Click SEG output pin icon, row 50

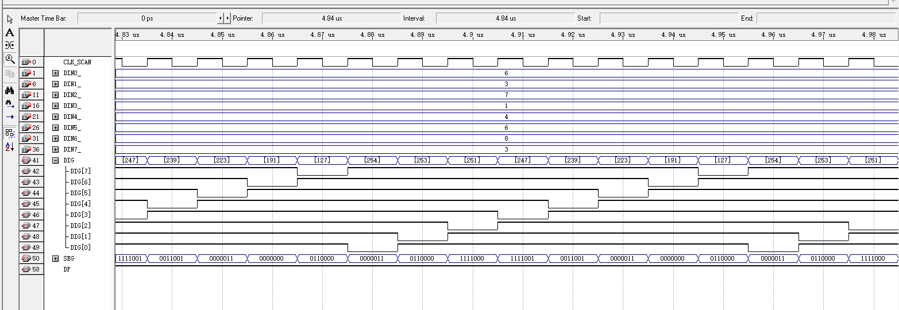point(26,258)
